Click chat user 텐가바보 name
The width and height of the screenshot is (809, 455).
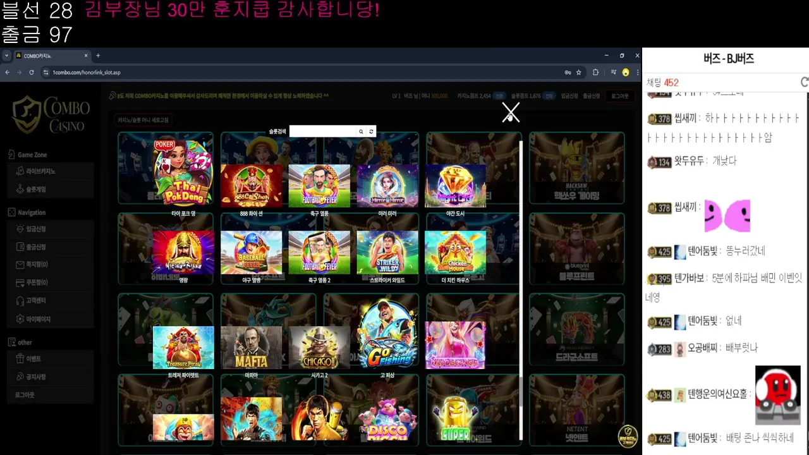coord(690,278)
